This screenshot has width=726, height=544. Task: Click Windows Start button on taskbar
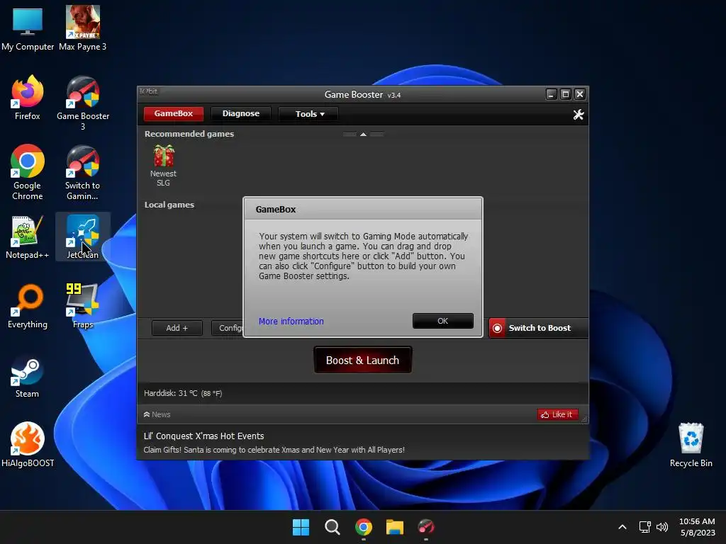tap(301, 527)
